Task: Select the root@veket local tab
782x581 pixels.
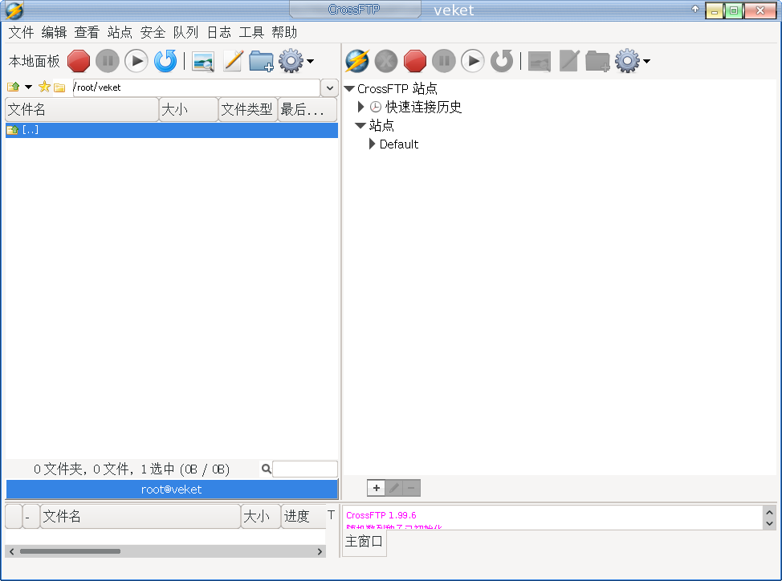Action: [172, 490]
